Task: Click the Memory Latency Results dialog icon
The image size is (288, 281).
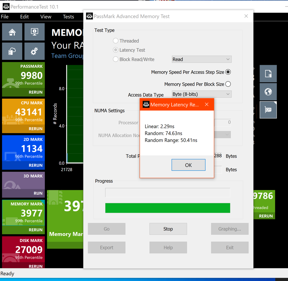Action: click(x=146, y=105)
